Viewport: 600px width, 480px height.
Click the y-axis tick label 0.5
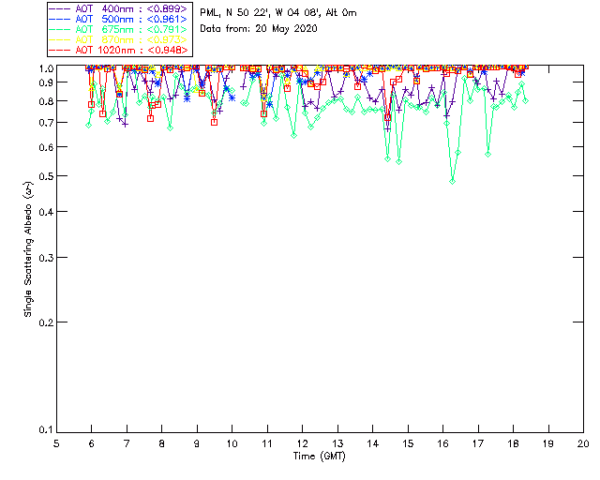coord(45,176)
